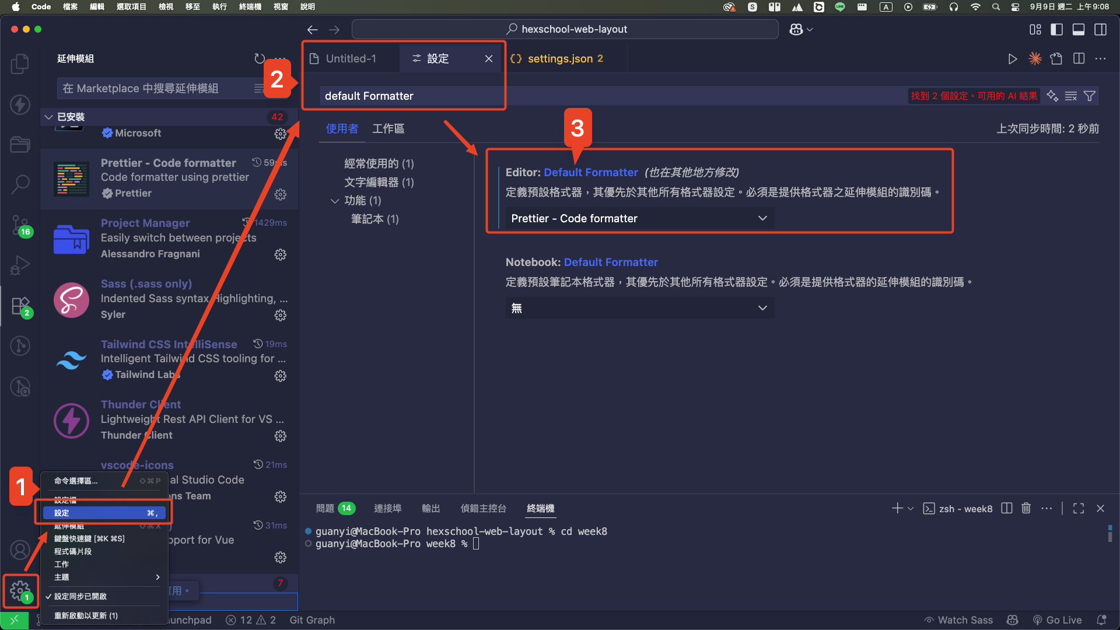Expand the 主題 submenu
This screenshot has width=1120, height=630.
[x=104, y=577]
